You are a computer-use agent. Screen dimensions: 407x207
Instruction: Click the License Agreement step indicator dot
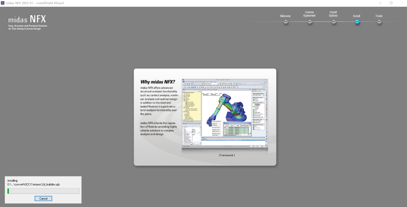coord(310,22)
